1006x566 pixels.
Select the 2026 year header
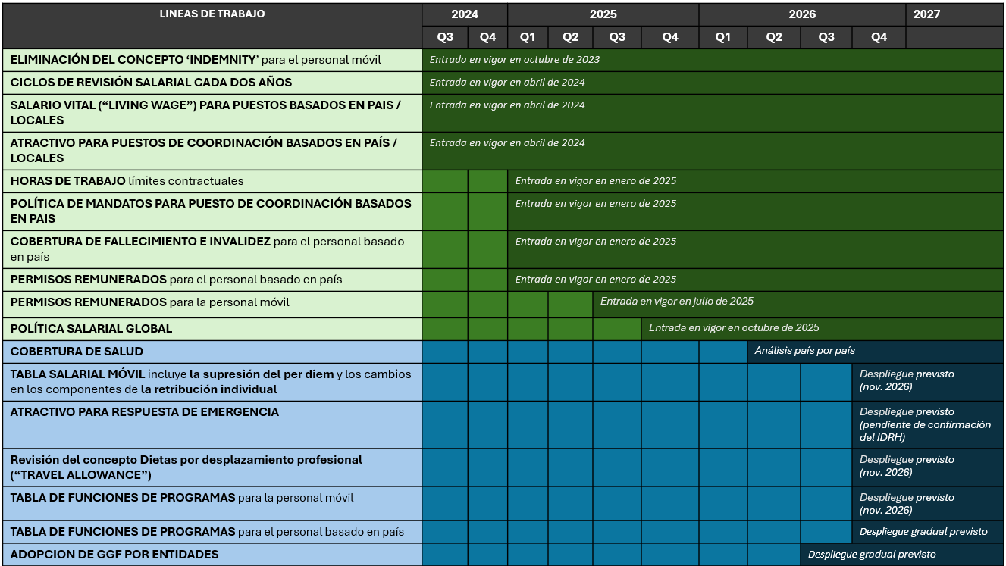coord(802,14)
